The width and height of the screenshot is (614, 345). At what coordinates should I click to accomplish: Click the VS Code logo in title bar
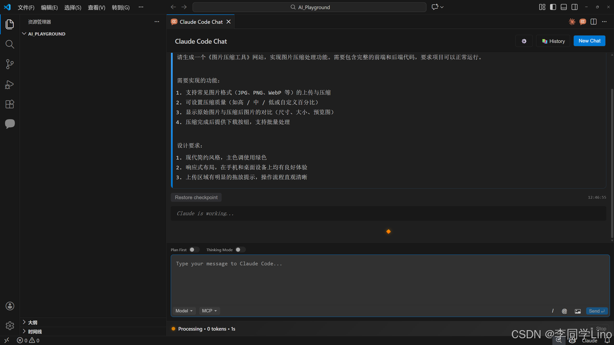click(x=7, y=7)
